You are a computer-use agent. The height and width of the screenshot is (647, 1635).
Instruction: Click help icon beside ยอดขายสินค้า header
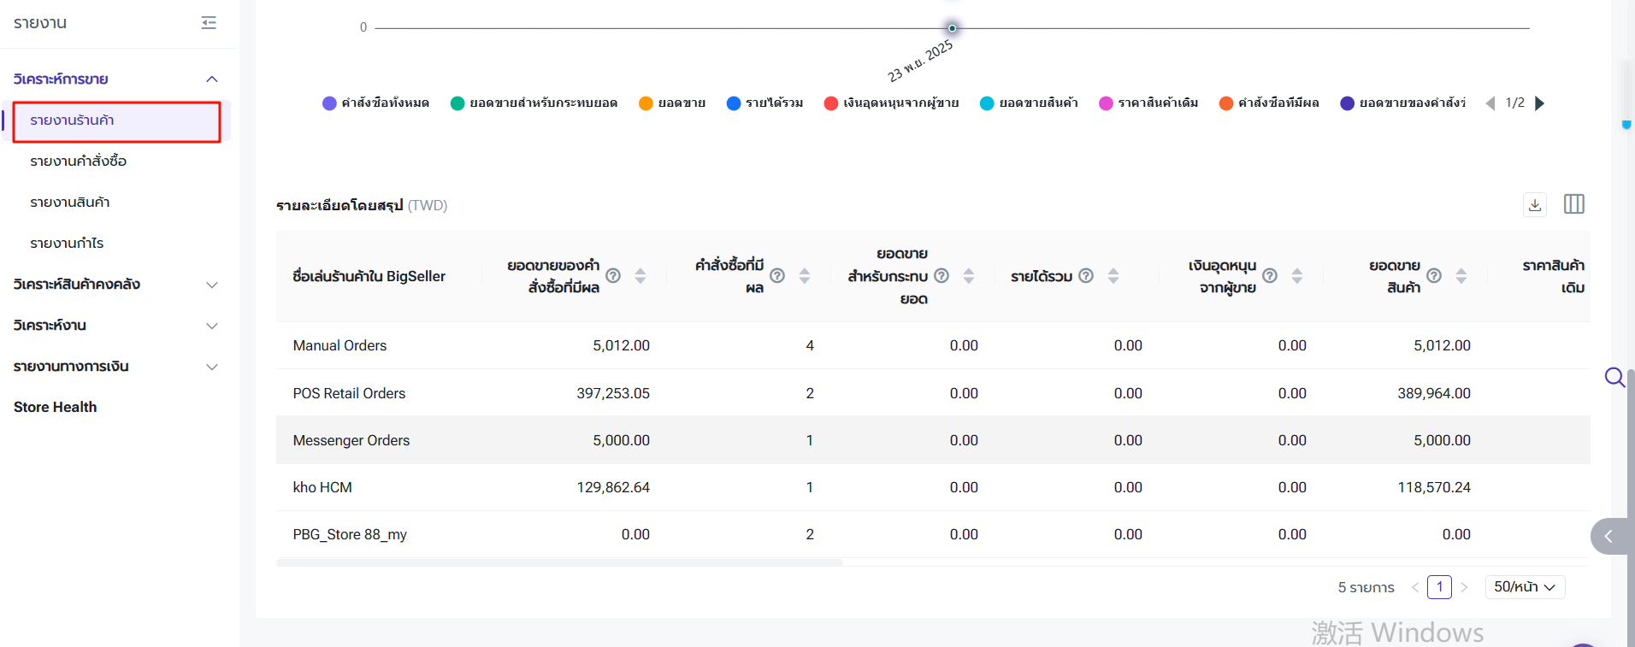(1434, 276)
